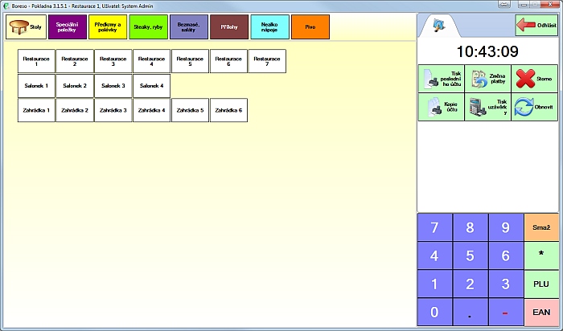Select table Restaurace 3

tap(113, 61)
